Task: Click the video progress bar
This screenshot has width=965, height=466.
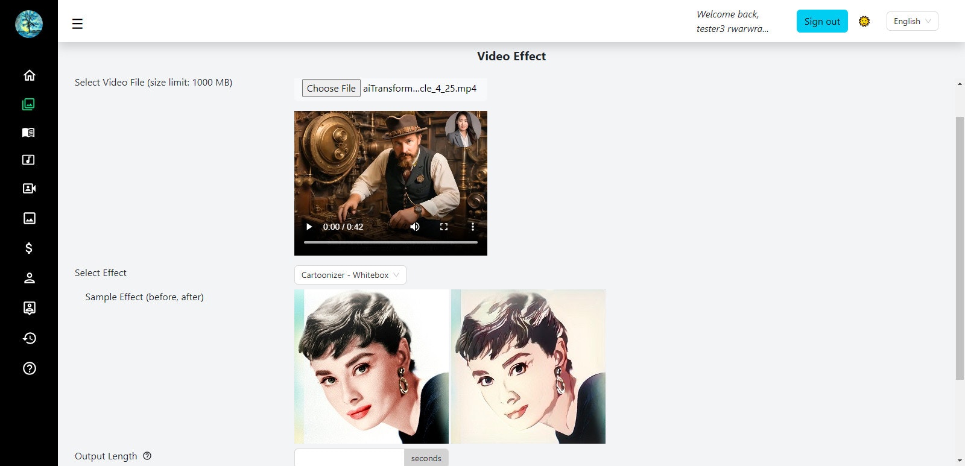Action: click(x=391, y=242)
